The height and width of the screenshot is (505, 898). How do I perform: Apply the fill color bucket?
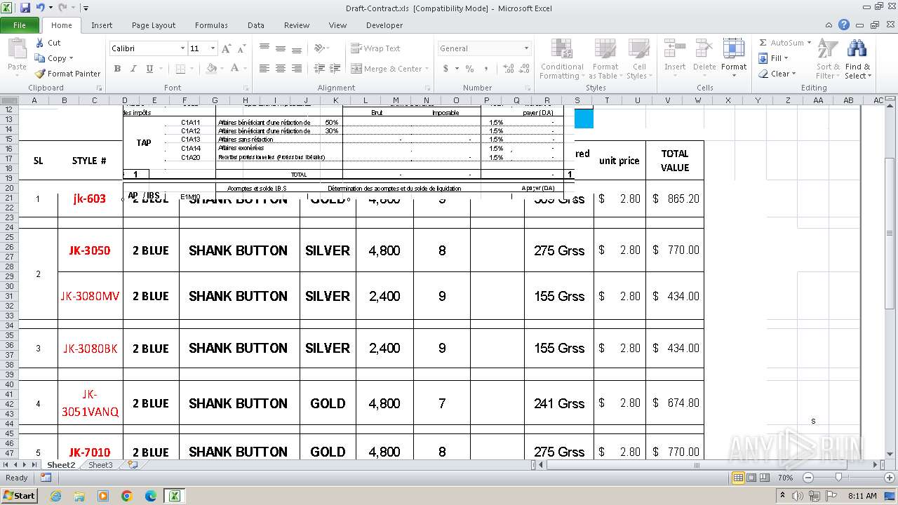[211, 69]
